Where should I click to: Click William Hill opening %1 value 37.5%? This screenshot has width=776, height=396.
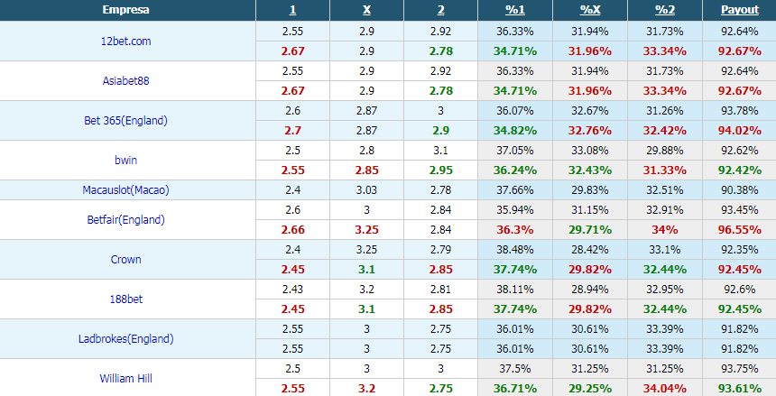pos(514,369)
